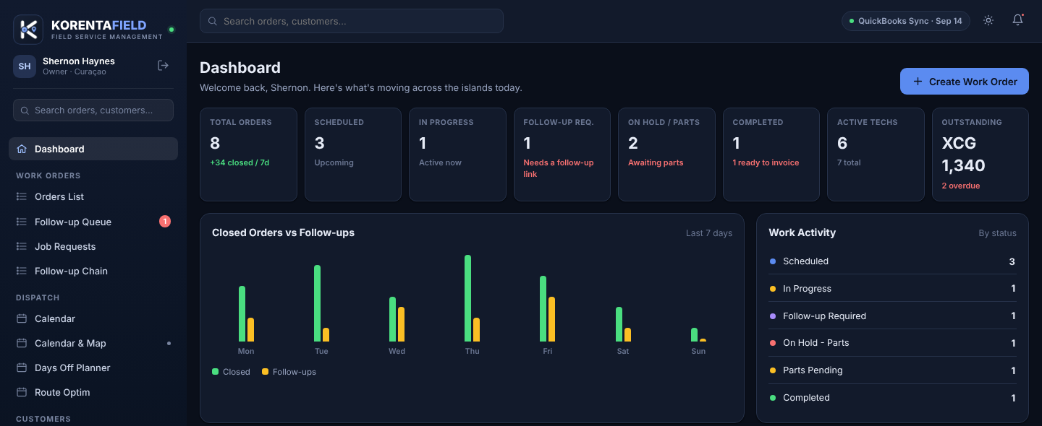
Task: Click the Tuesday green Closed bar
Action: click(317, 303)
